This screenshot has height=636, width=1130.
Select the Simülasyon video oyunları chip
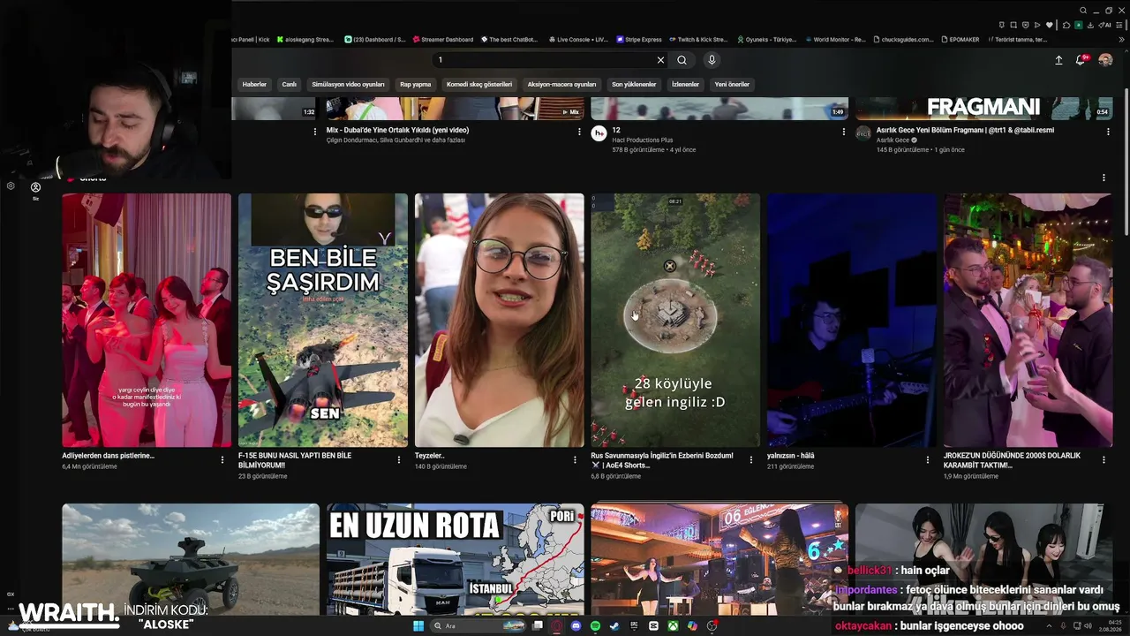[348, 85]
